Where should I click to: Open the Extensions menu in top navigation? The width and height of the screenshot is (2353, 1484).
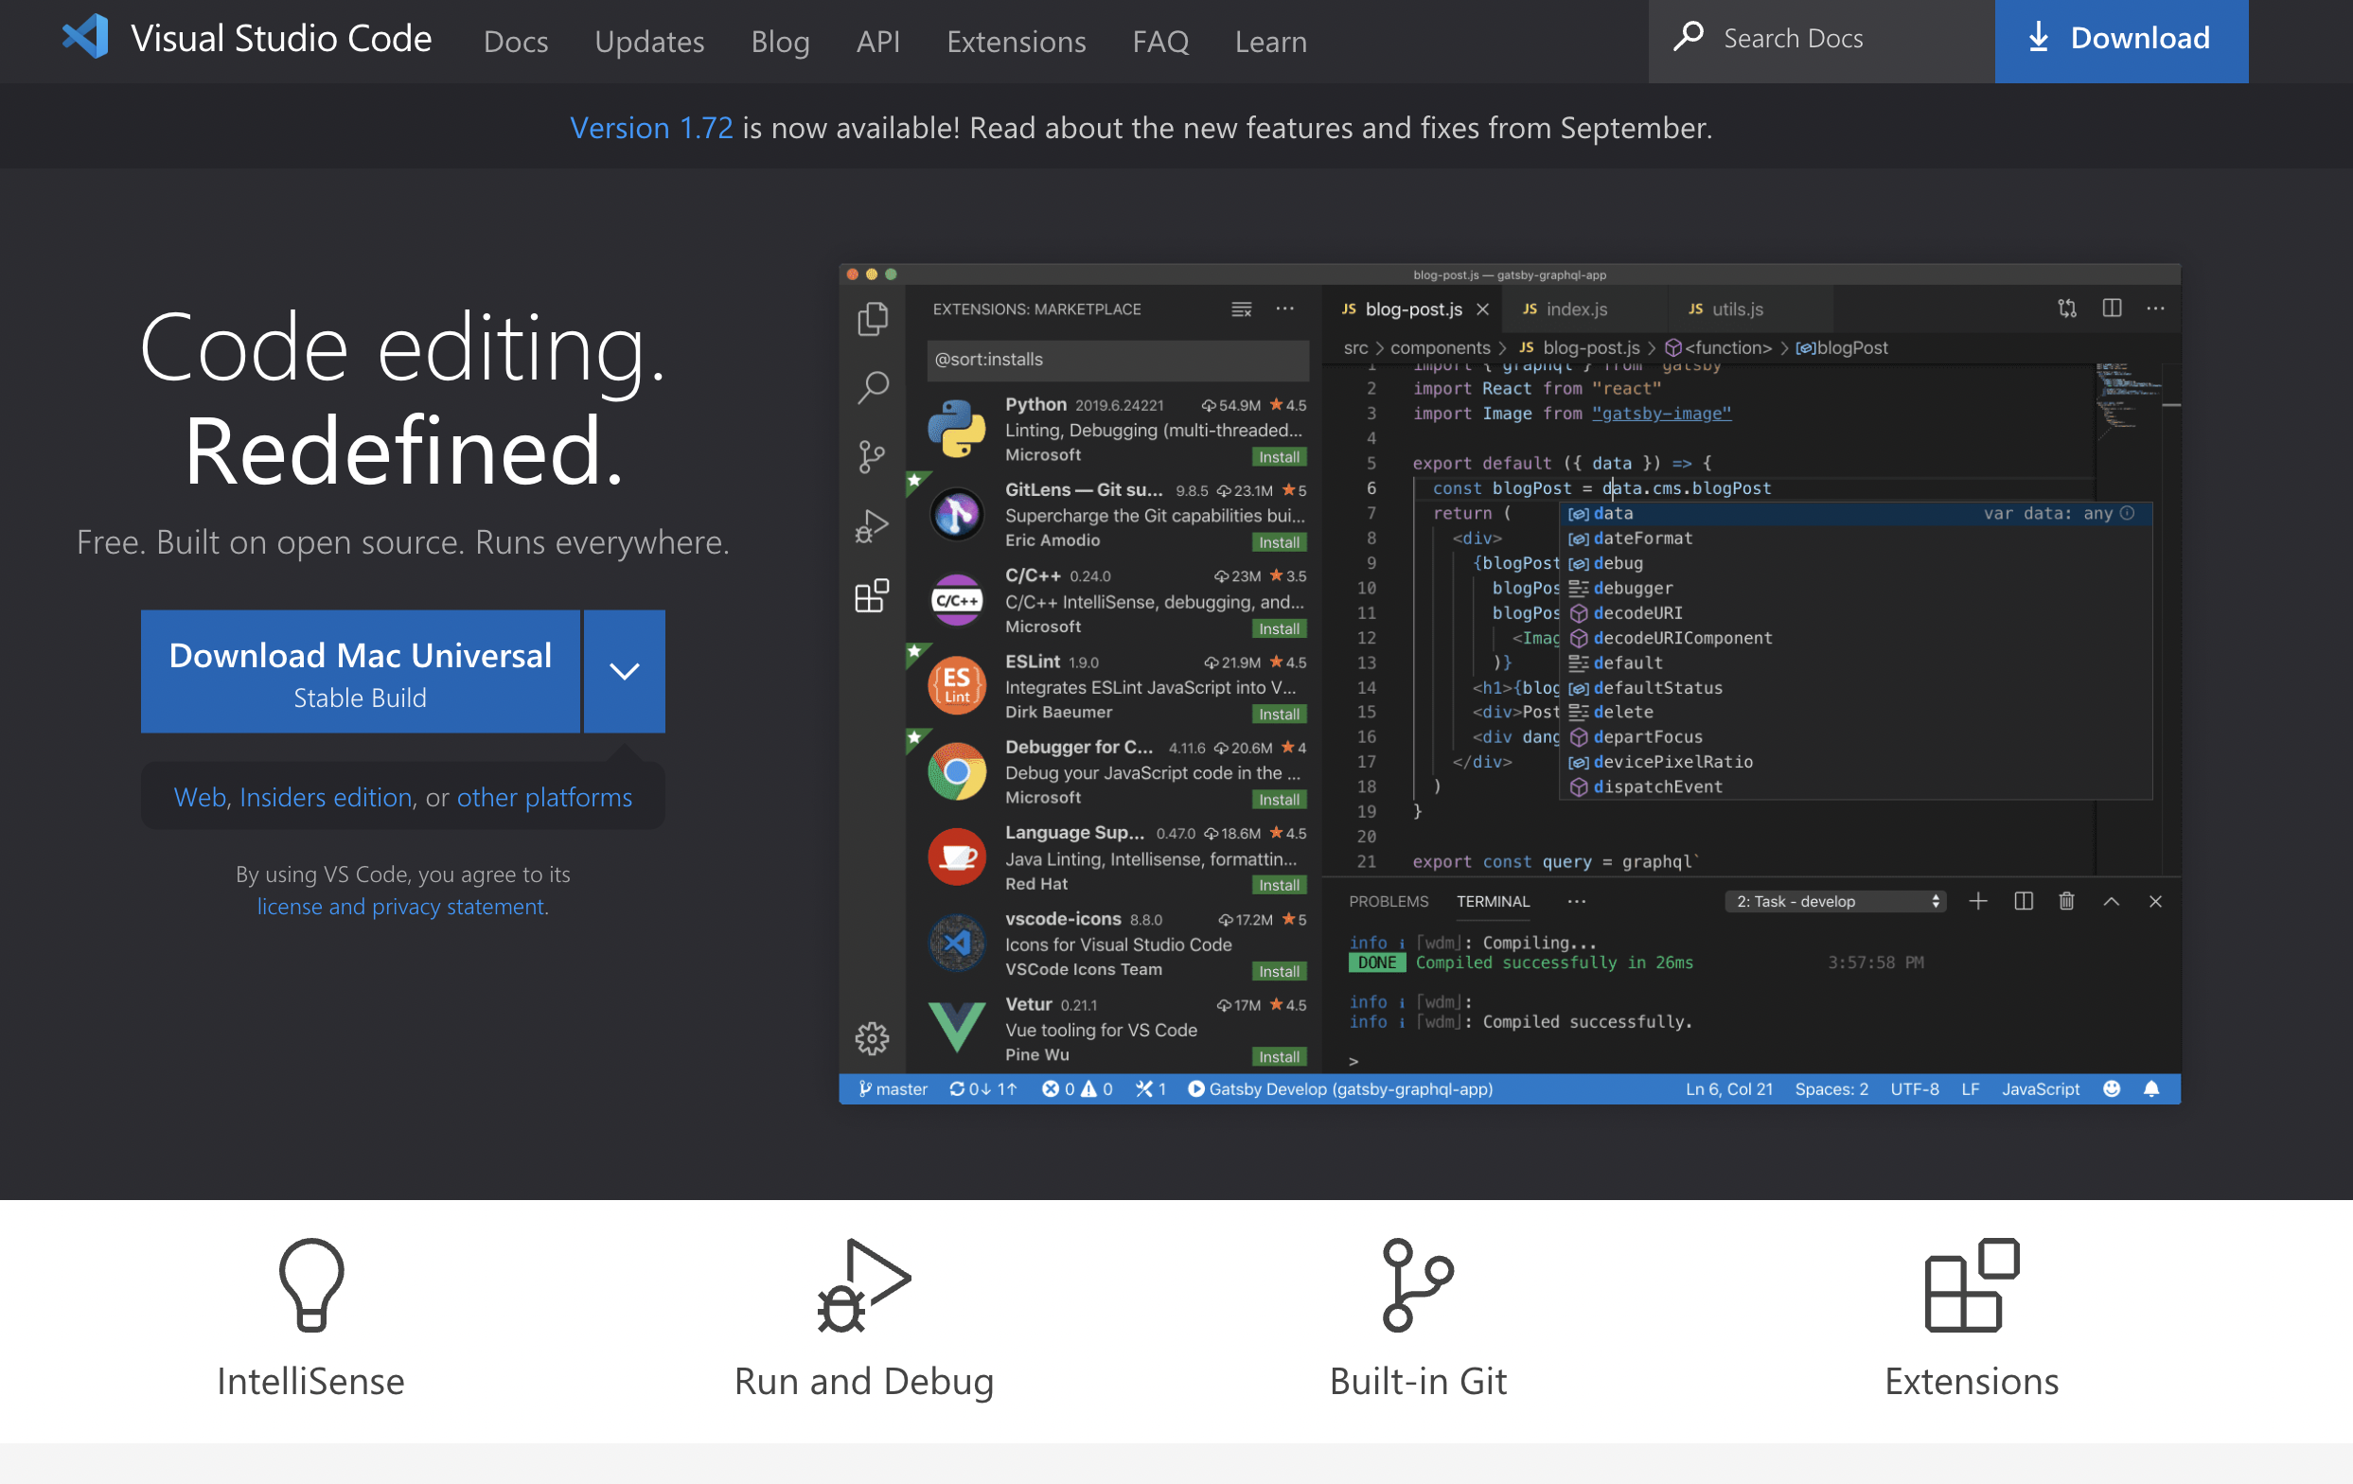tap(1016, 41)
